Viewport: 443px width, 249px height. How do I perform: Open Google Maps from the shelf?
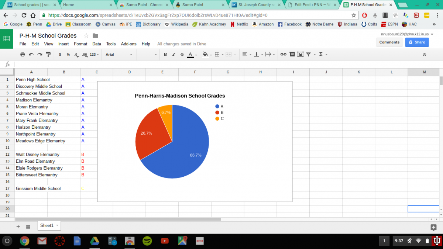182,241
